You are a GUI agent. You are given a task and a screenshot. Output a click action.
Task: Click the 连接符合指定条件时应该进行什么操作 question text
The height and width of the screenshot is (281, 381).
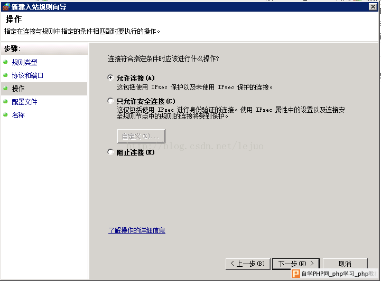(163, 59)
